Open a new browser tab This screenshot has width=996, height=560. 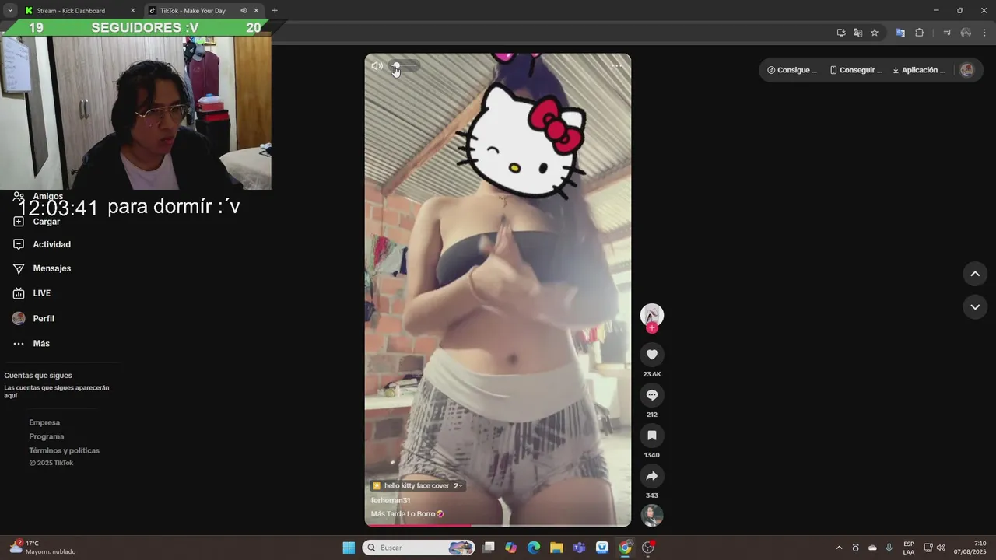(x=275, y=10)
